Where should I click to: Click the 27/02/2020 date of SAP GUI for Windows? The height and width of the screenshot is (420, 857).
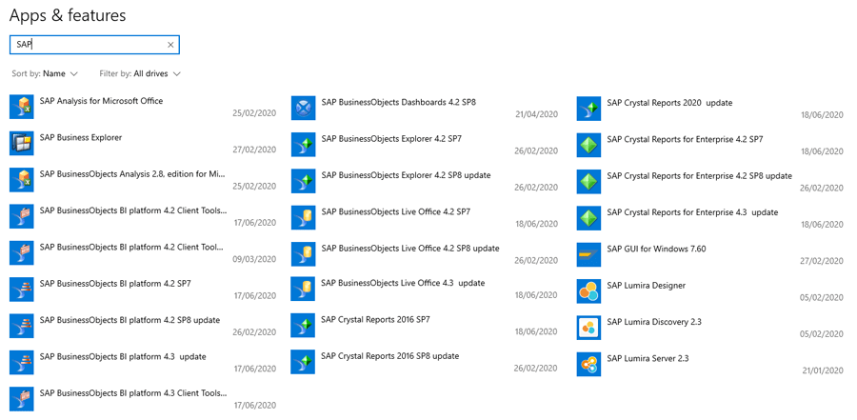tap(823, 261)
